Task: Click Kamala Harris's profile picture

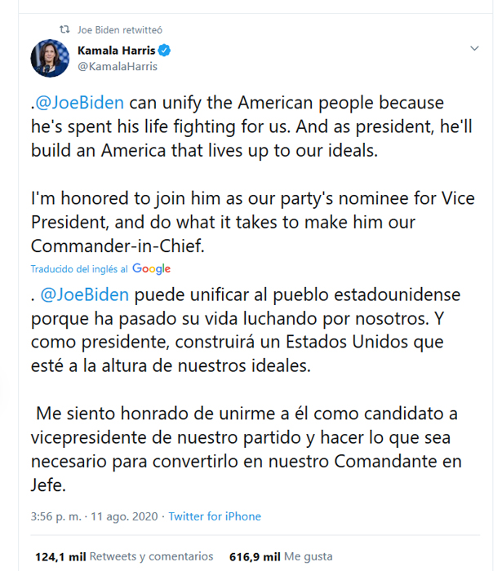Action: (x=50, y=58)
